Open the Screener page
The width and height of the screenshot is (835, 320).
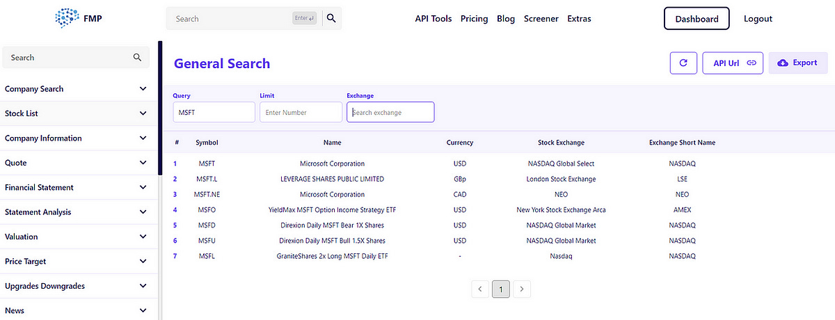click(x=541, y=19)
